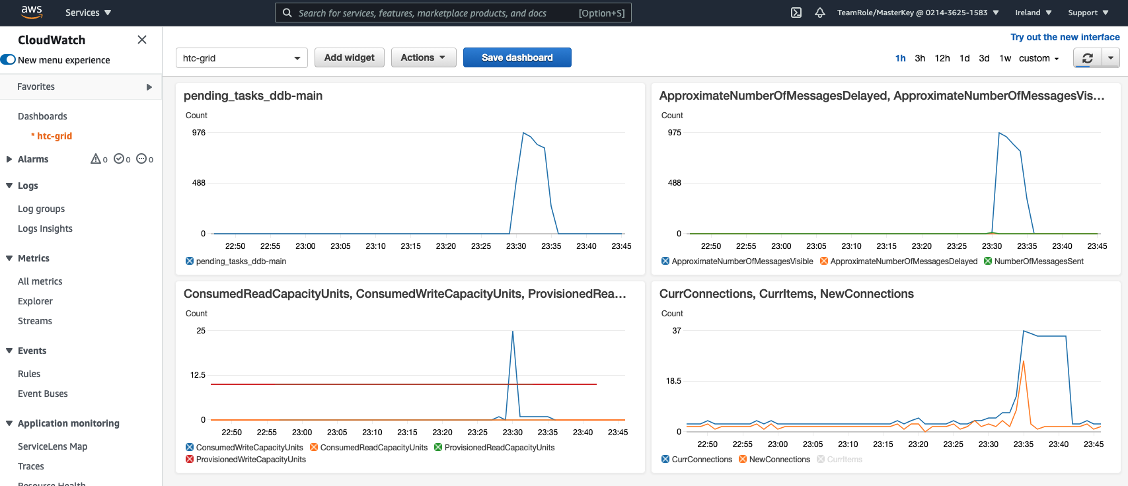Viewport: 1128px width, 486px height.
Task: Toggle the NewConnections legend checkbox
Action: pos(743,460)
